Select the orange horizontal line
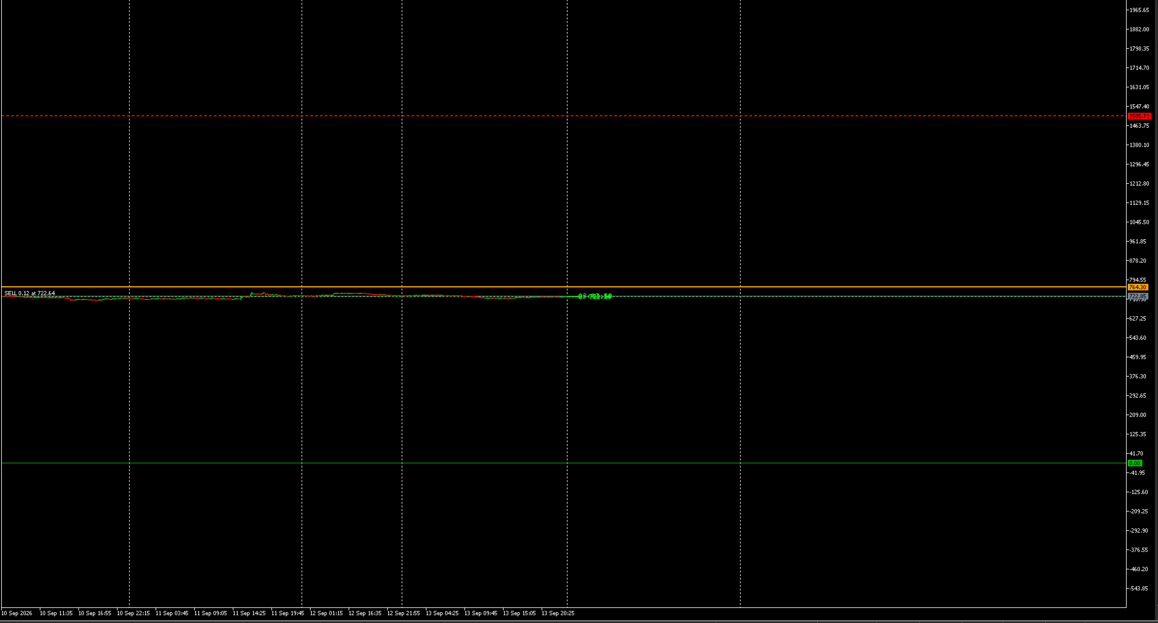The width and height of the screenshot is (1158, 623). (x=564, y=287)
